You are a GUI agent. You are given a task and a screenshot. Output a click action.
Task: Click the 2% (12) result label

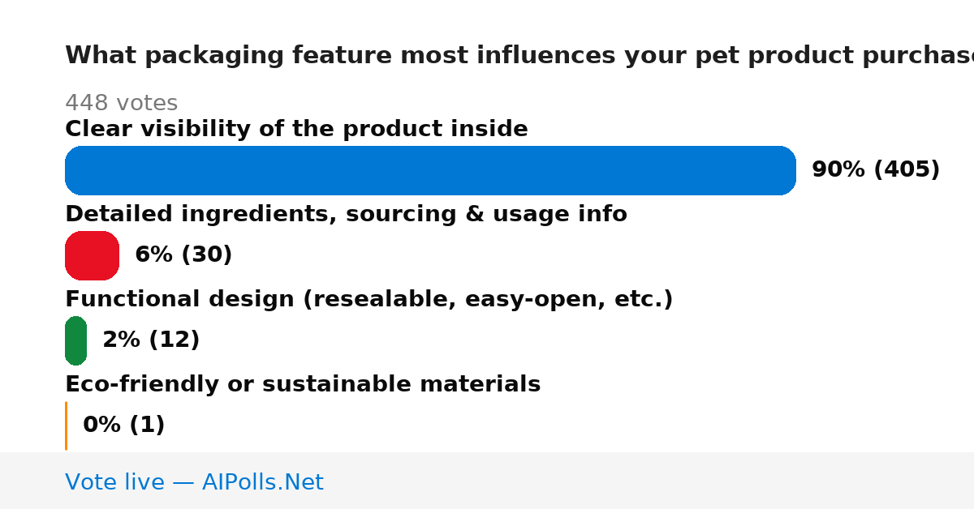click(x=151, y=340)
